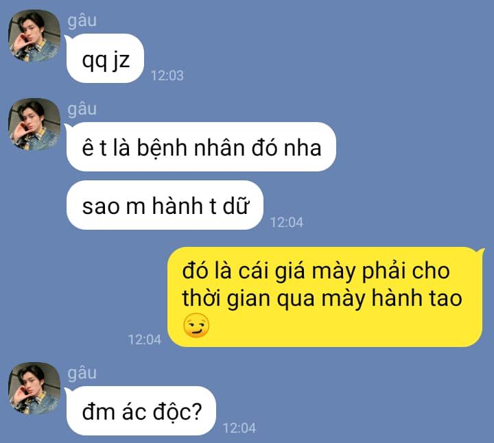The image size is (494, 443).
Task: Tap the smirking face emoji in yellow bubble
Action: coord(196,326)
